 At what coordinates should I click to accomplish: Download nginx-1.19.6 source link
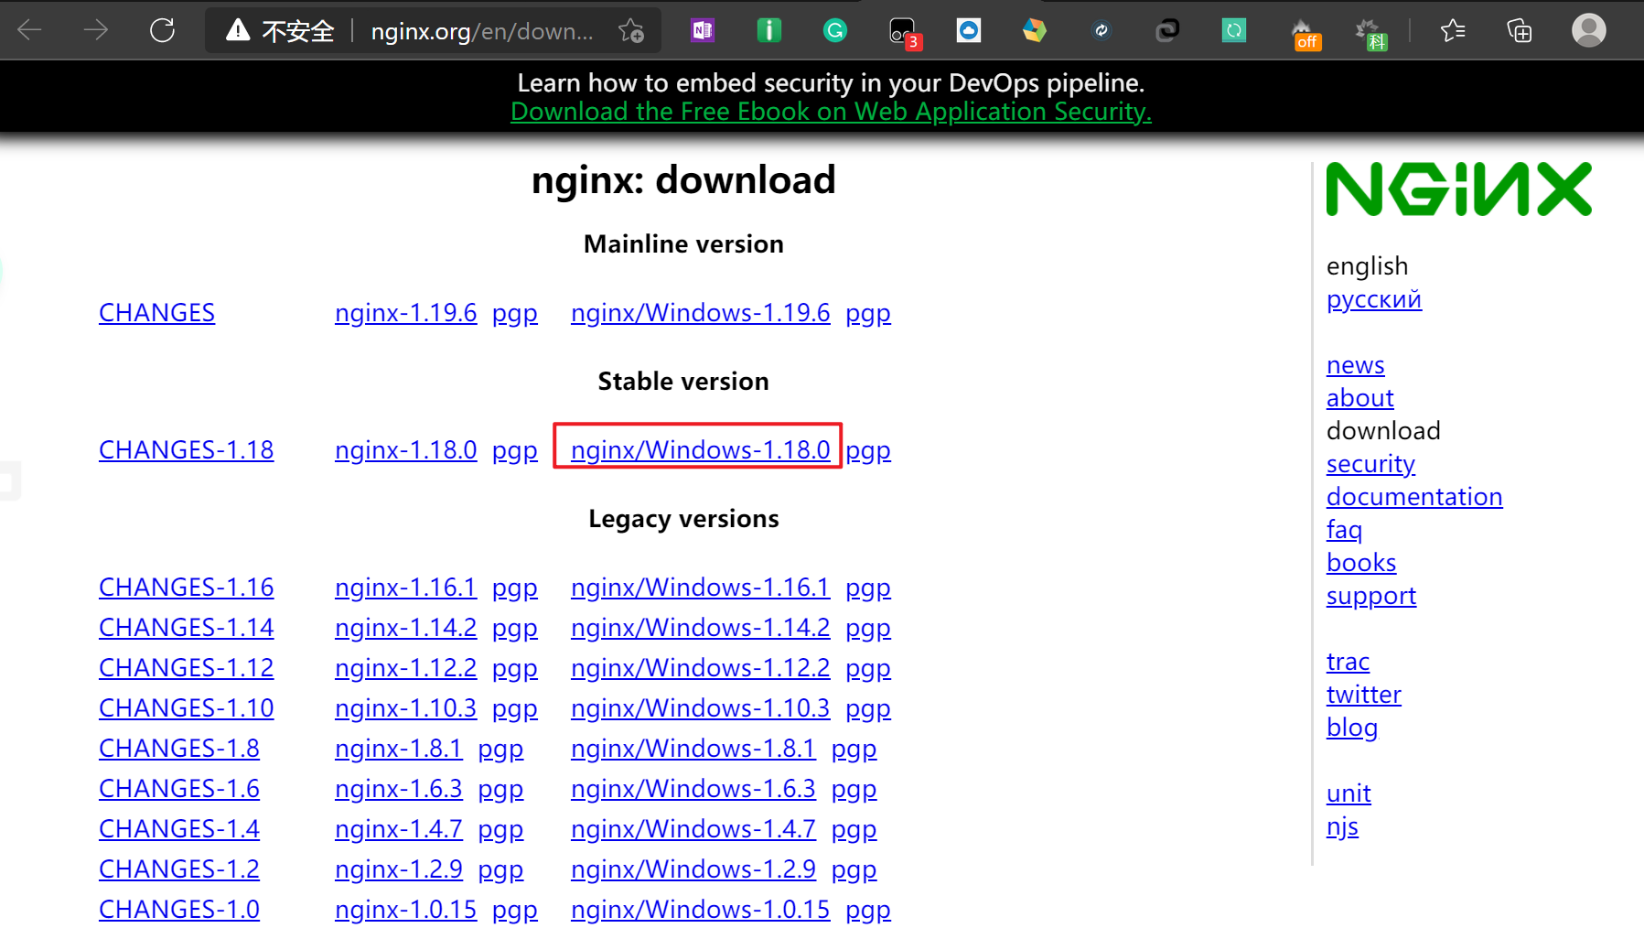click(405, 313)
